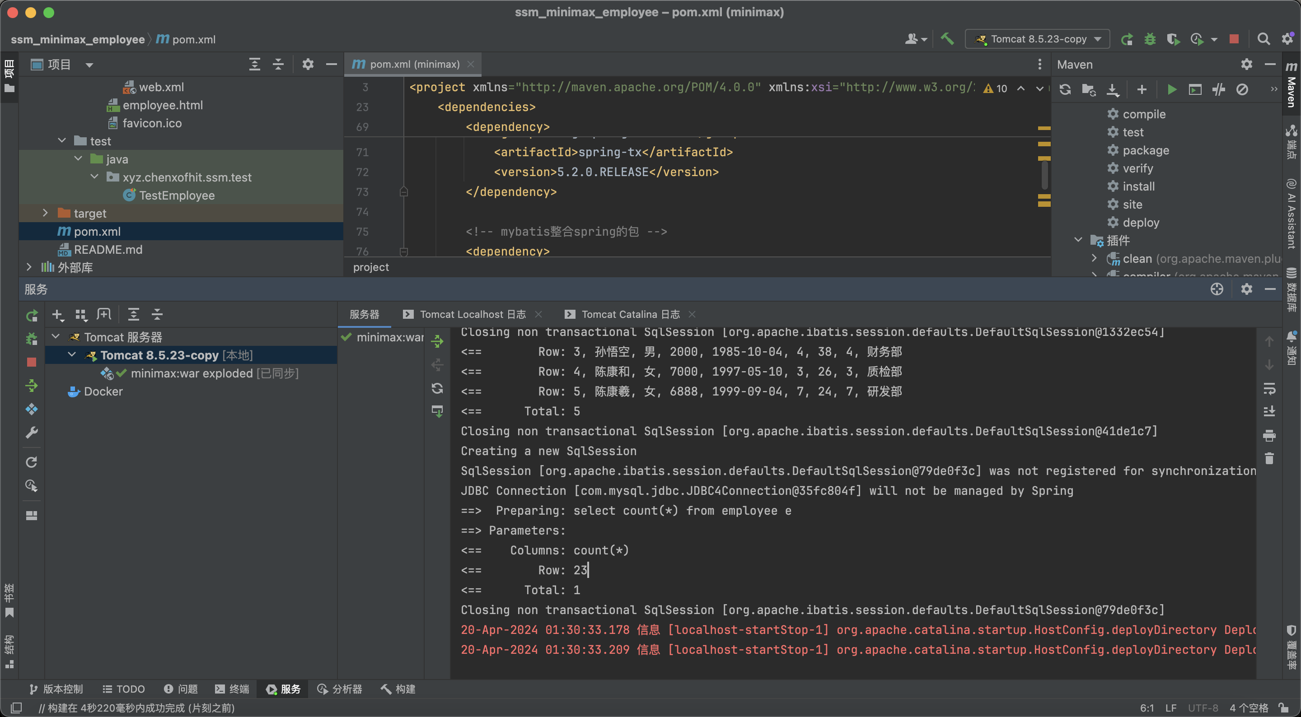Image resolution: width=1301 pixels, height=717 pixels.
Task: Click the search everywhere magnifier icon
Action: point(1263,39)
